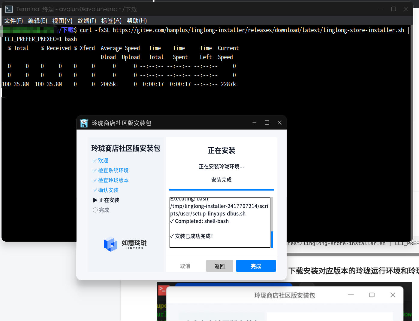Maximize the 玲珑商店社区版安装包 installer window
Screen dimensions: 419x321
tap(267, 123)
